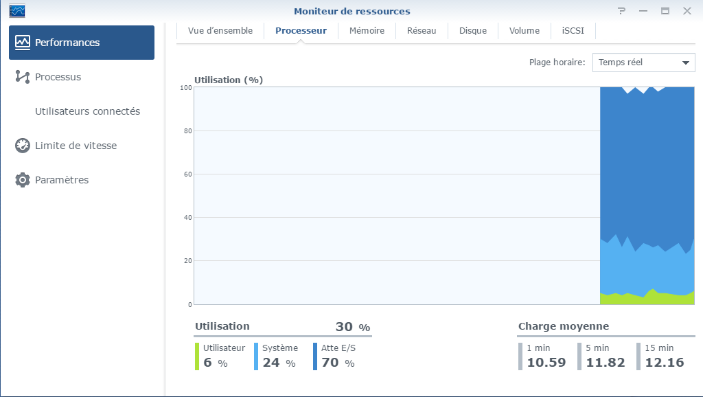Open help with the question mark icon
This screenshot has height=397, width=703.
pyautogui.click(x=621, y=11)
